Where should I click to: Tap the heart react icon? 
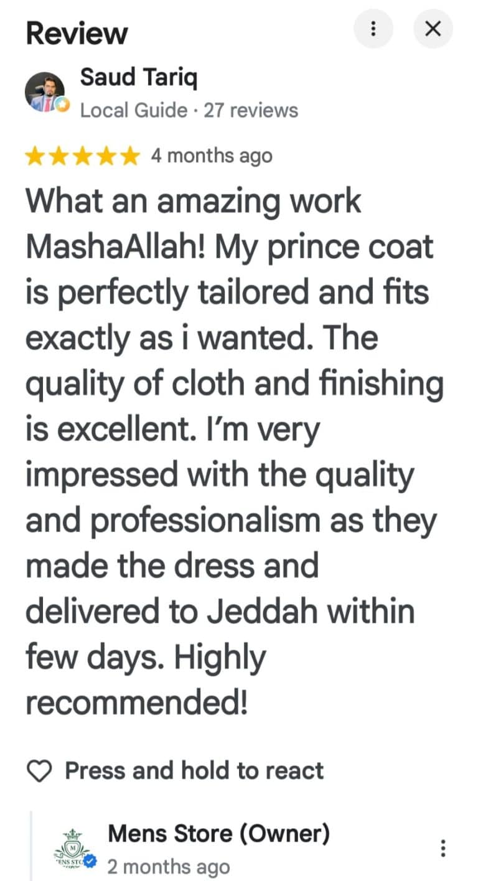(40, 771)
